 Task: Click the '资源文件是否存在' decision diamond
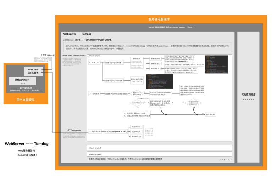click(137, 103)
